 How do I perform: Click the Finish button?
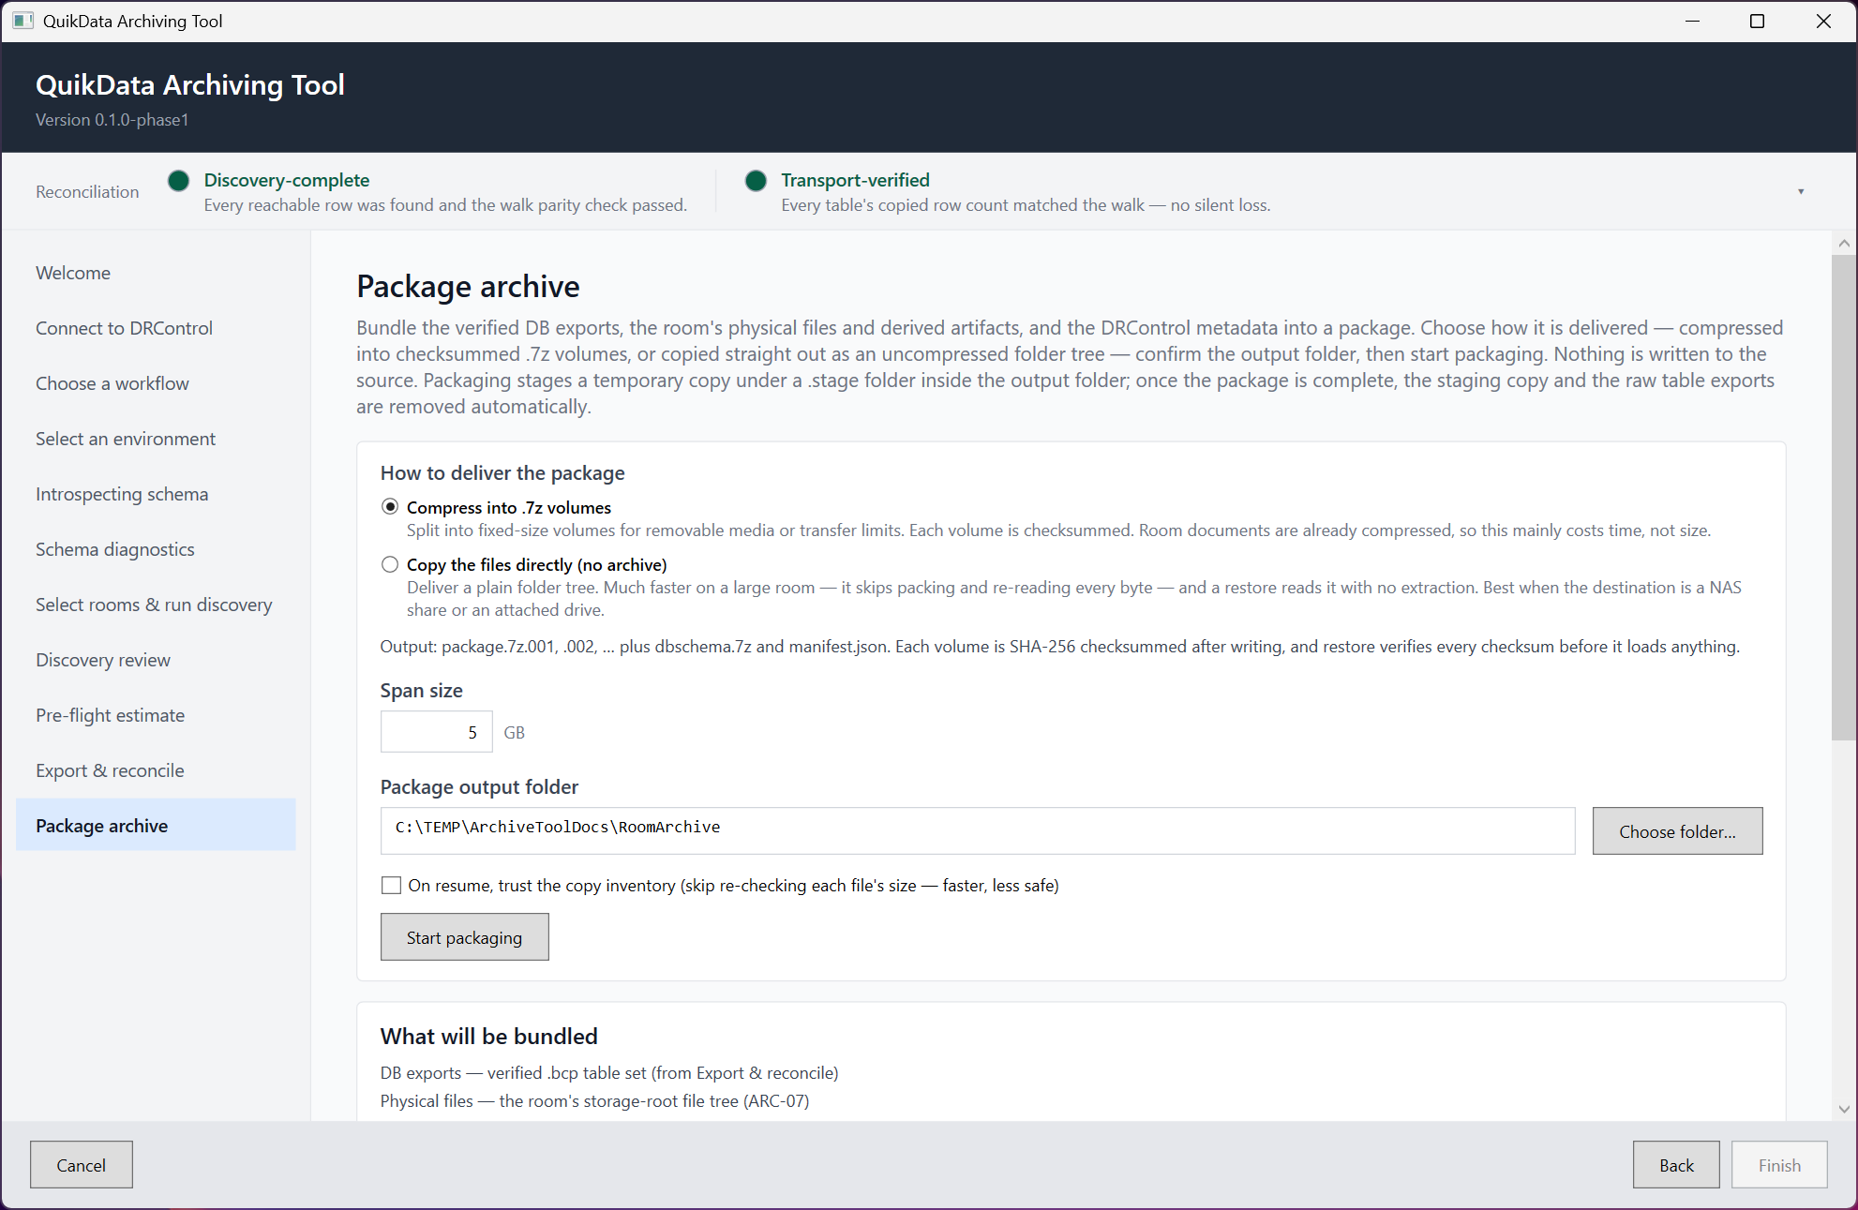point(1779,1165)
